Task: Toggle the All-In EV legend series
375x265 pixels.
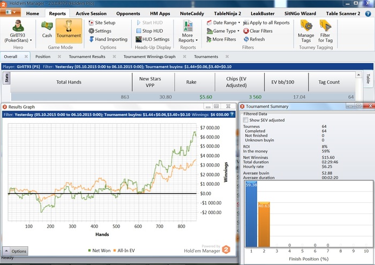Action: (124, 251)
